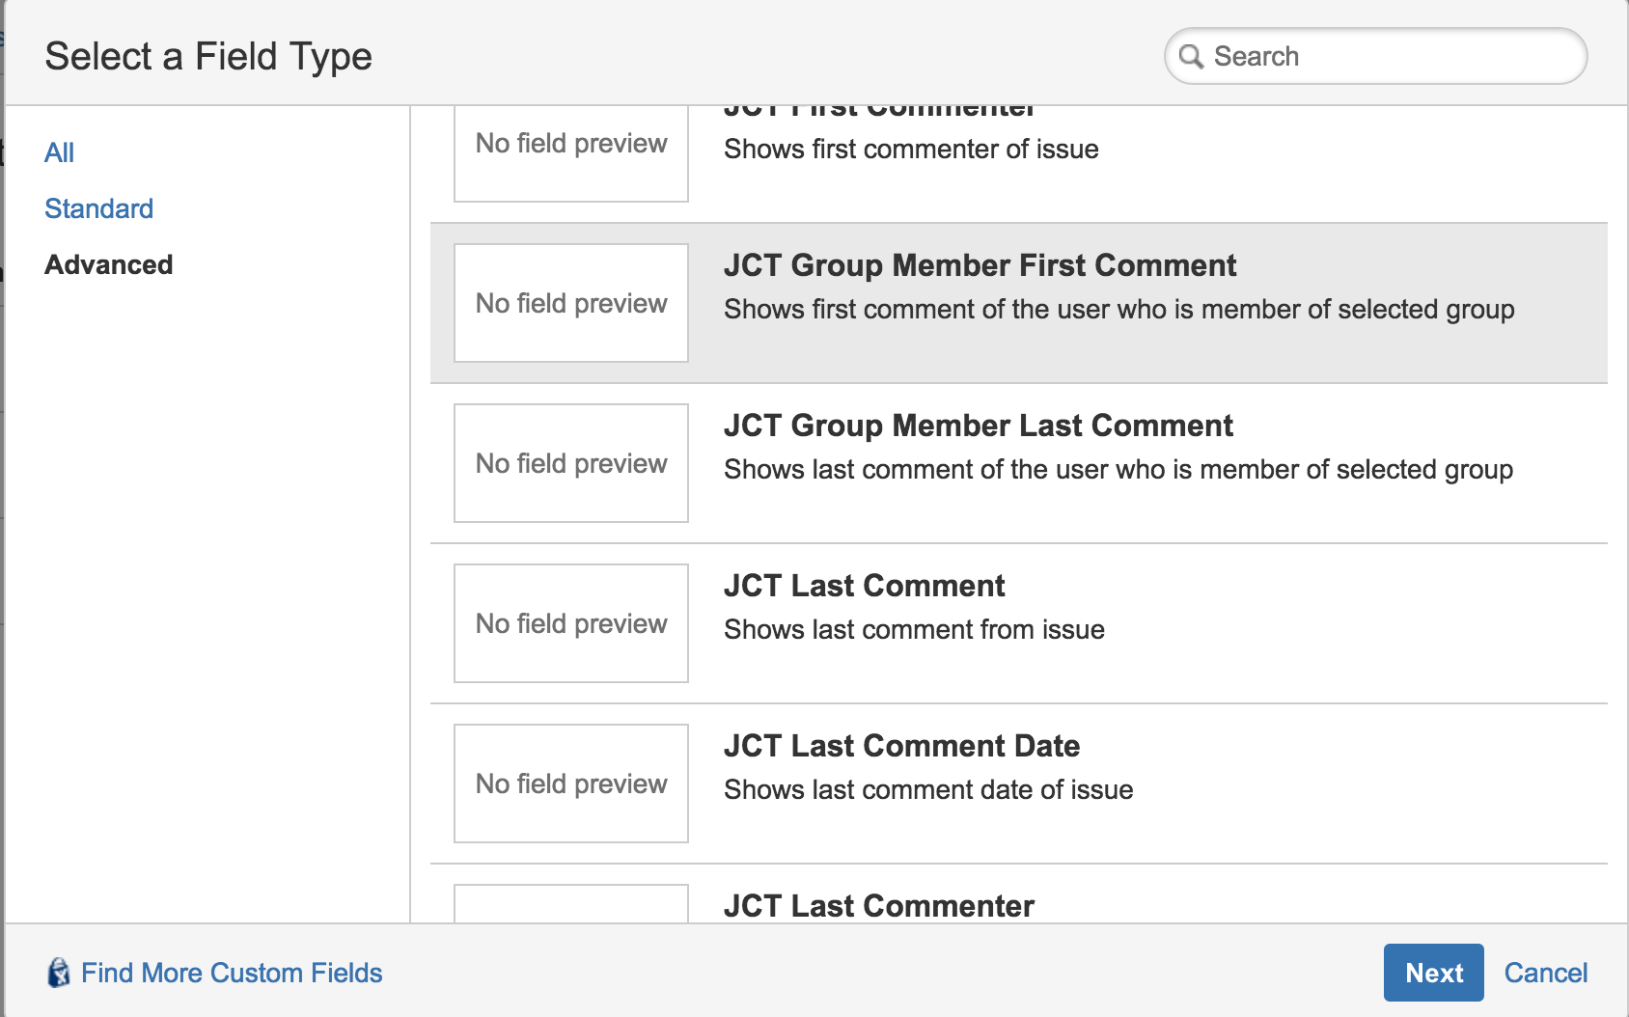Select JCT Group Member Last Comment
The image size is (1629, 1017).
click(x=1019, y=463)
